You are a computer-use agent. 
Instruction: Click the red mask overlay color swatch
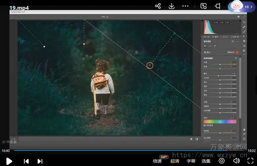coord(237,52)
